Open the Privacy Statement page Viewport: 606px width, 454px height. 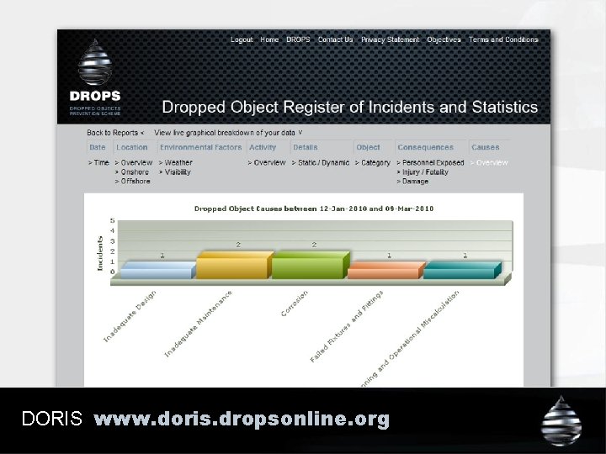390,40
